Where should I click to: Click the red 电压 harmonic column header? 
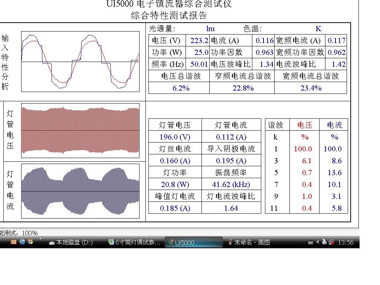pos(305,125)
